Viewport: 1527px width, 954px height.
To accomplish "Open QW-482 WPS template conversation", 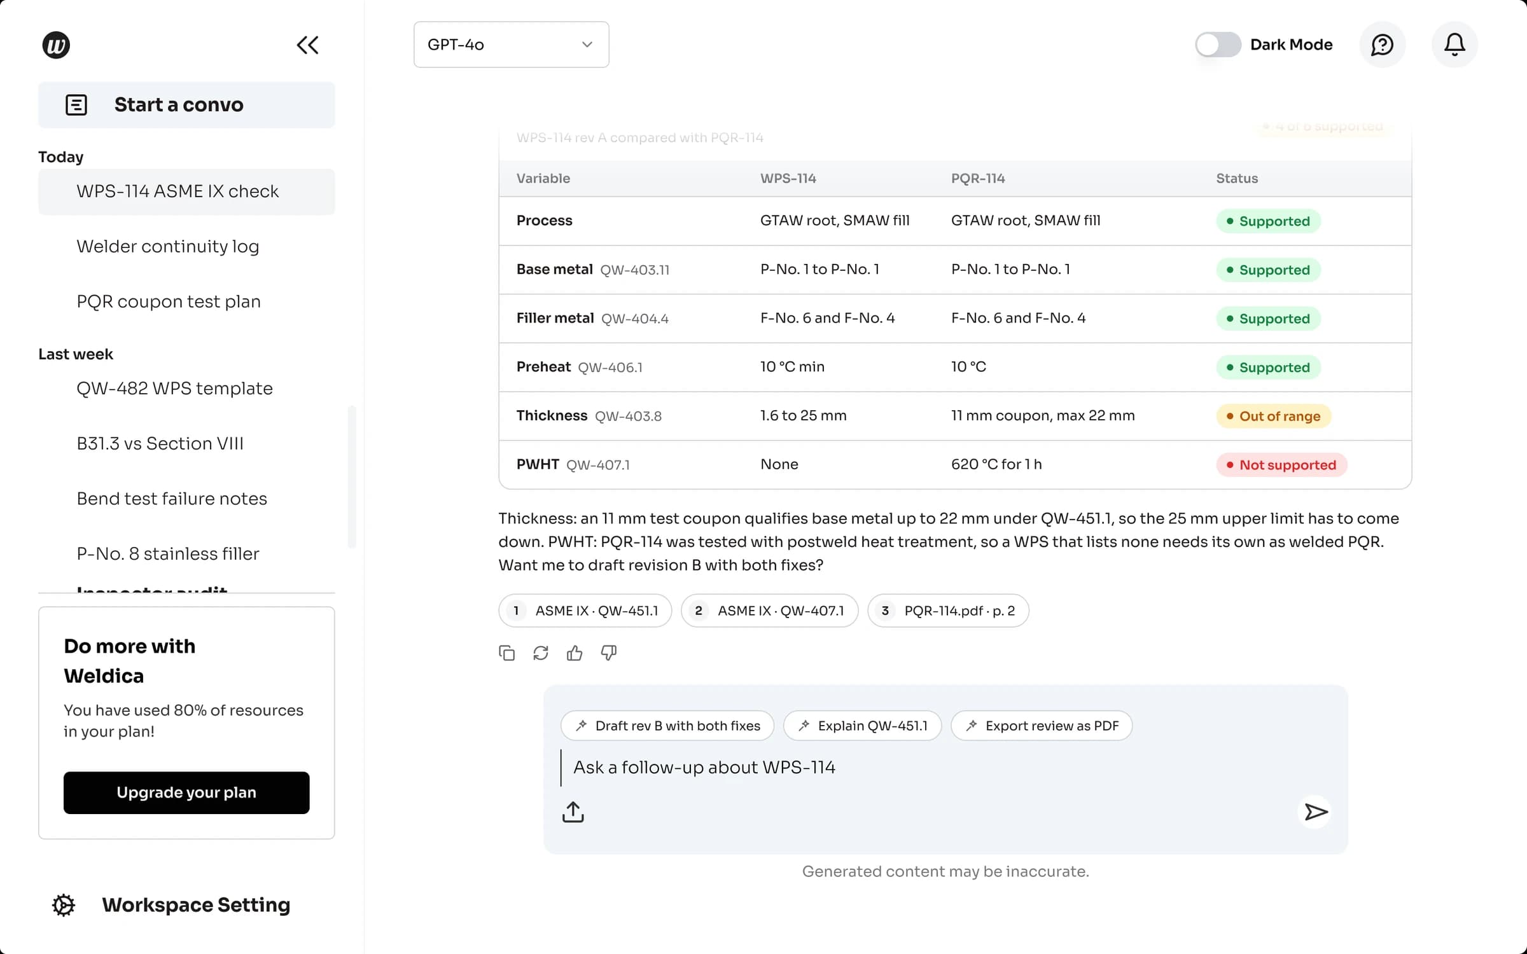I will pos(186,389).
